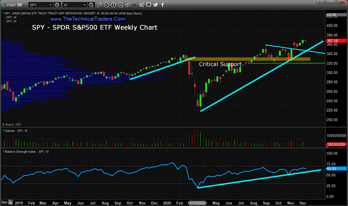This screenshot has width=348, height=206.
Task: Click the 2020 label on time axis
Action: tap(167, 203)
